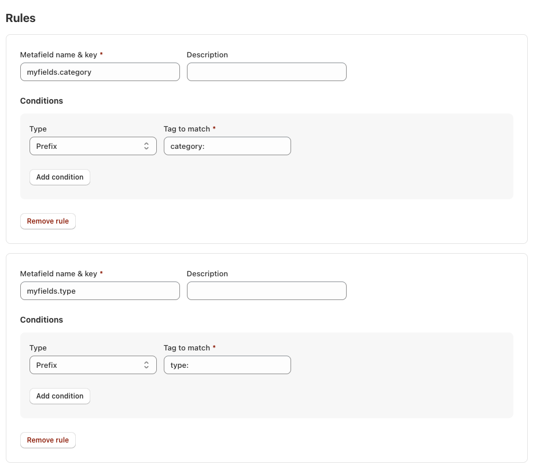533x468 pixels.
Task: Click the "Metafield name & key" label above myfields.category
Action: tap(58, 55)
